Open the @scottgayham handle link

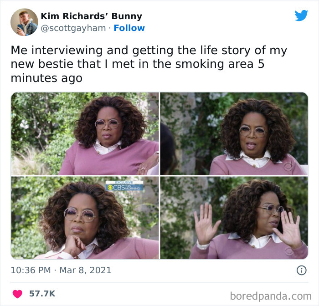click(73, 28)
